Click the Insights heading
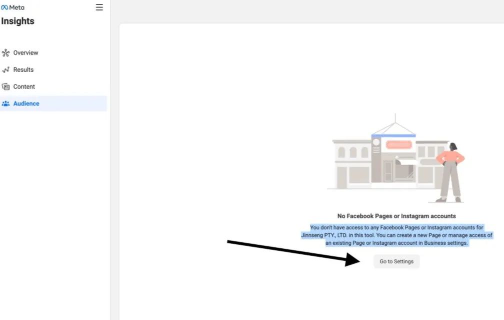This screenshot has width=504, height=320. (x=17, y=21)
